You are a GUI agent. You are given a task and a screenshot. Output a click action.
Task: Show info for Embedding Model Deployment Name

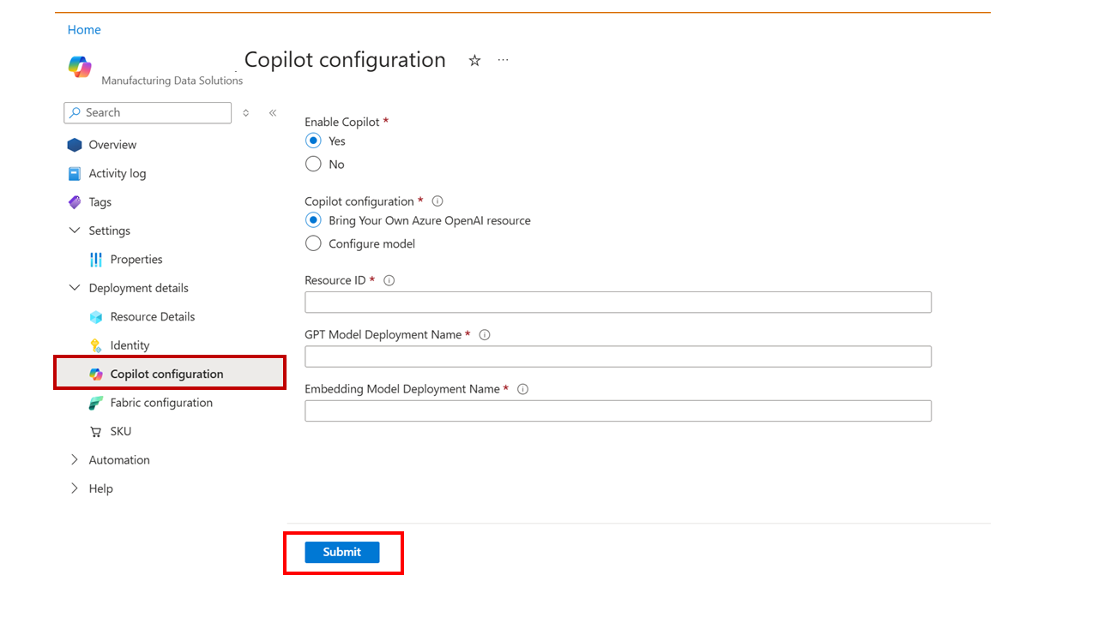pos(523,389)
